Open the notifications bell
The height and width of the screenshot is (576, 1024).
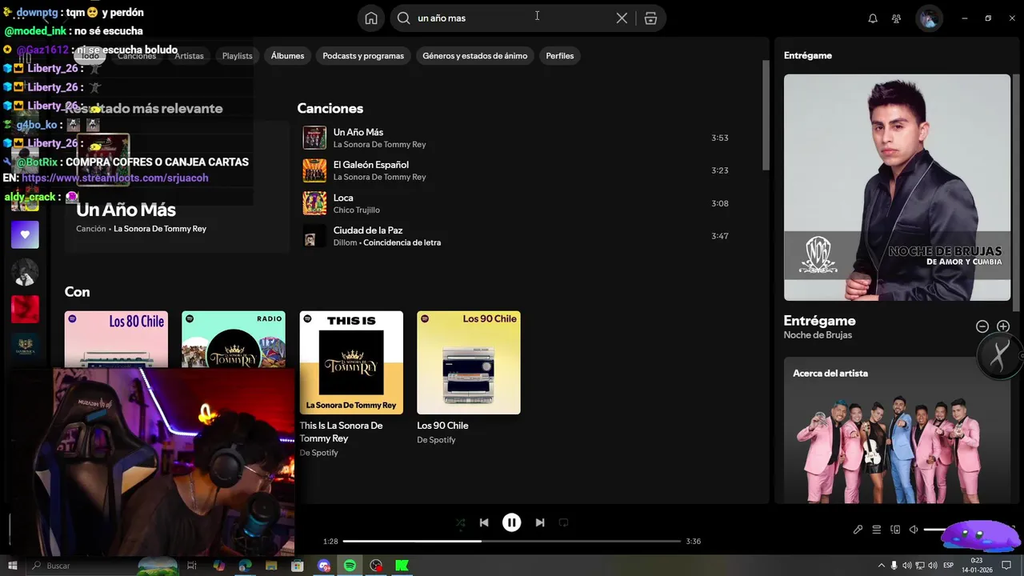point(873,18)
